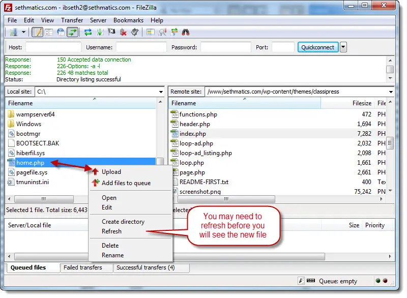Toggle synchronized browsing icon

pyautogui.click(x=174, y=32)
